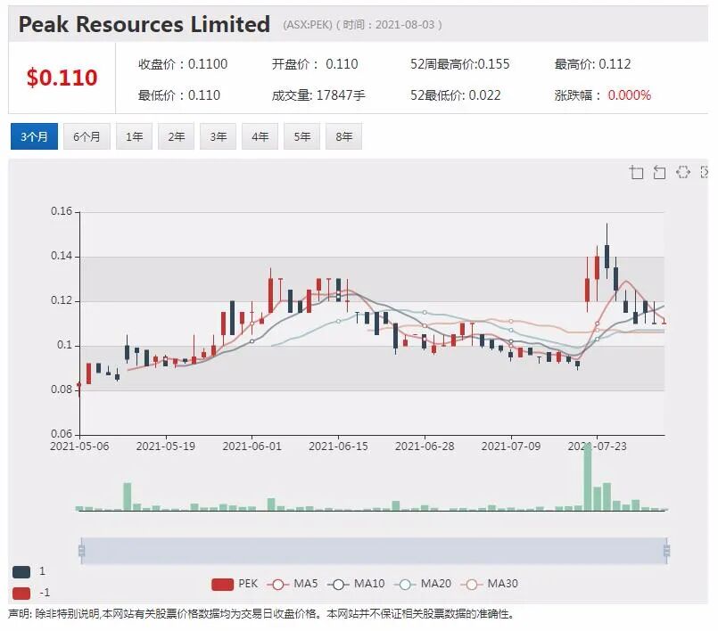Click the 最高价 0.112 value
The image size is (718, 631).
(615, 64)
